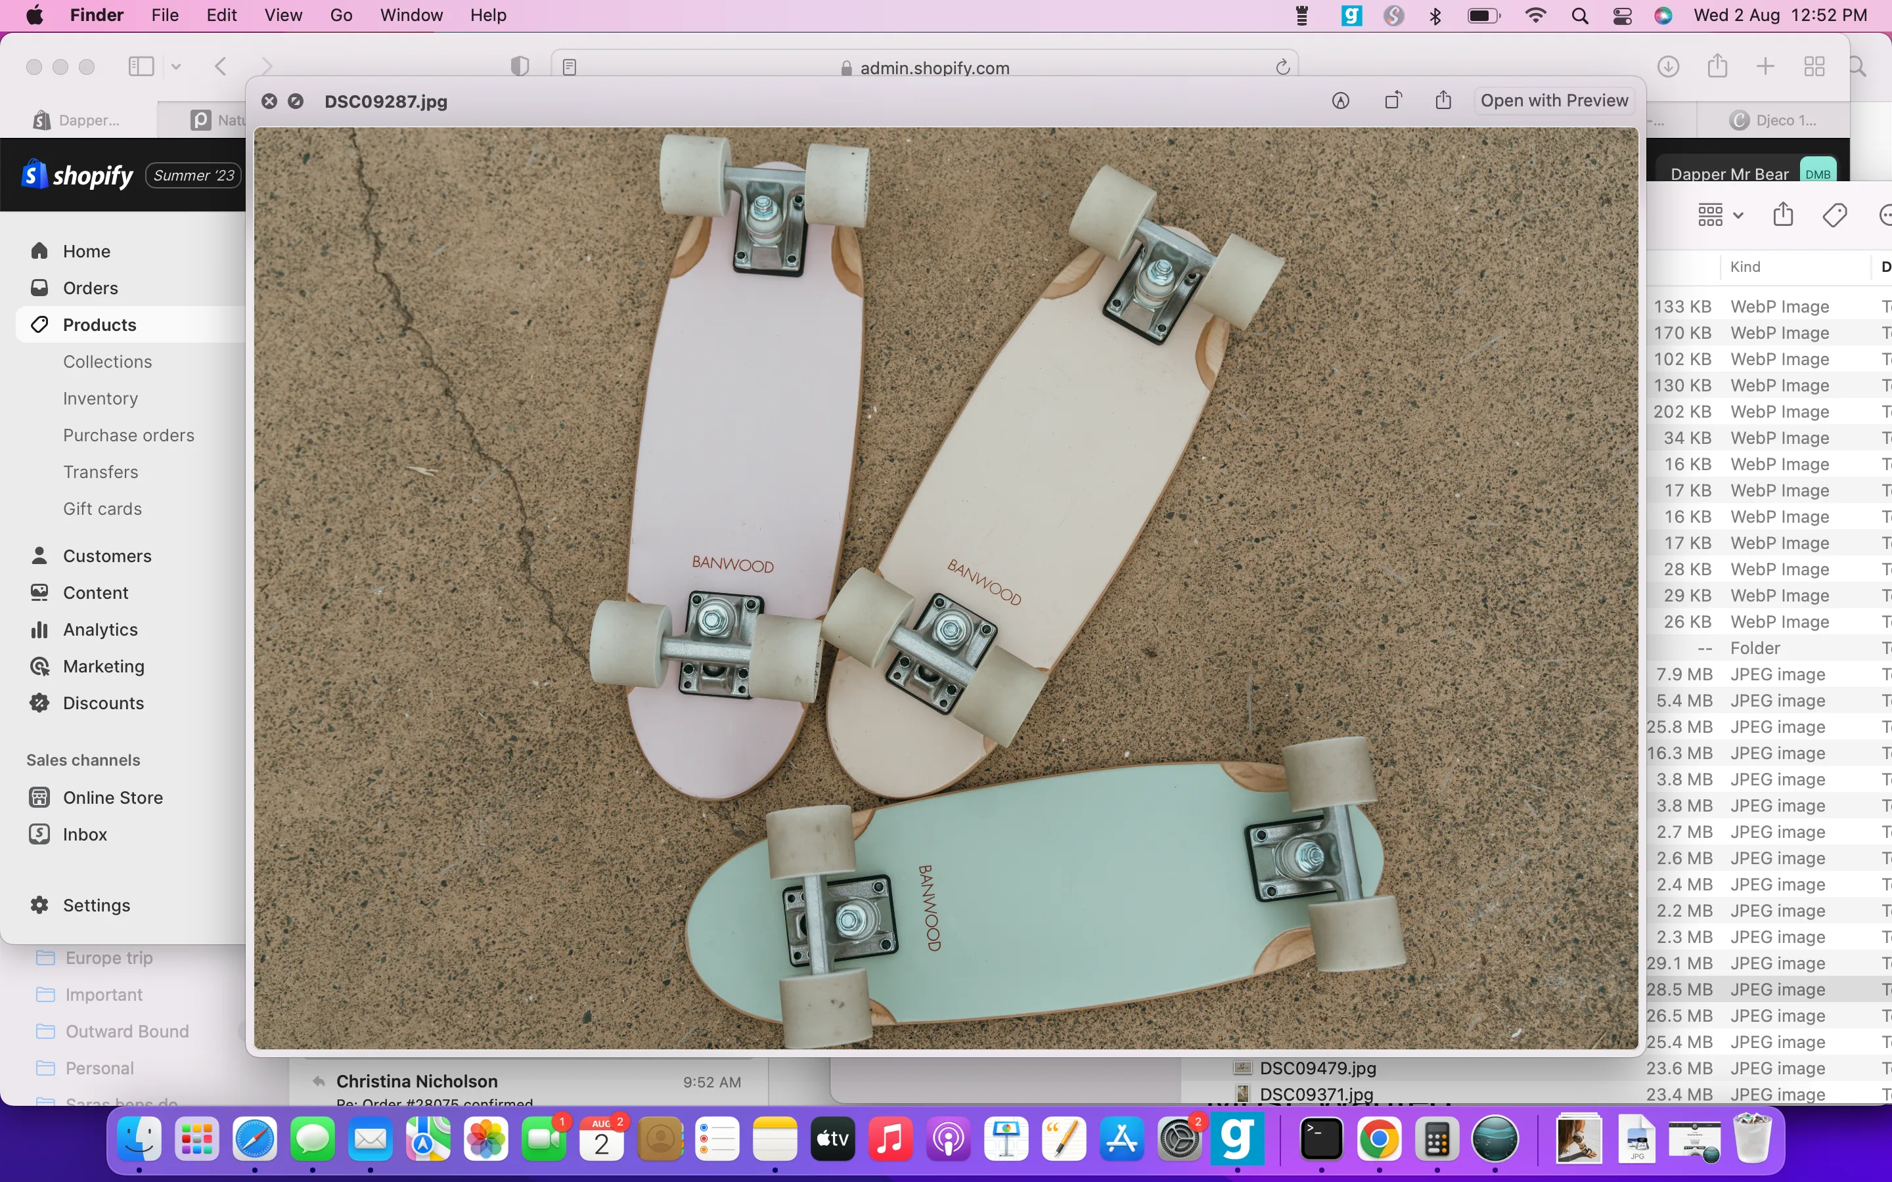The image size is (1892, 1182).
Task: Open the Help menu
Action: [489, 16]
